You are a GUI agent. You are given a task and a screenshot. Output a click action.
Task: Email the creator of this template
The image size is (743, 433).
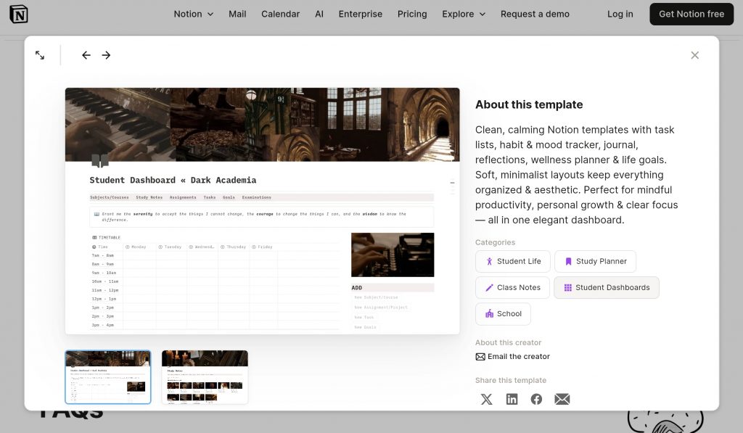click(513, 356)
